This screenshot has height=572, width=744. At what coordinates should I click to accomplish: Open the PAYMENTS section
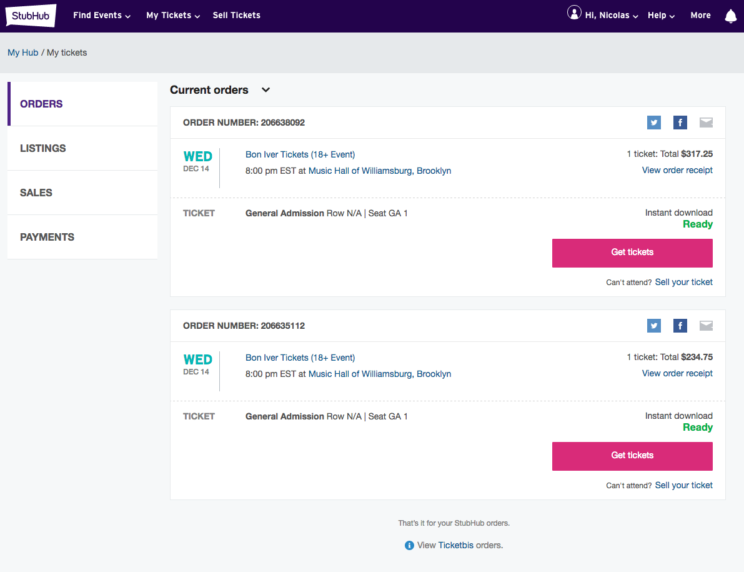point(47,237)
